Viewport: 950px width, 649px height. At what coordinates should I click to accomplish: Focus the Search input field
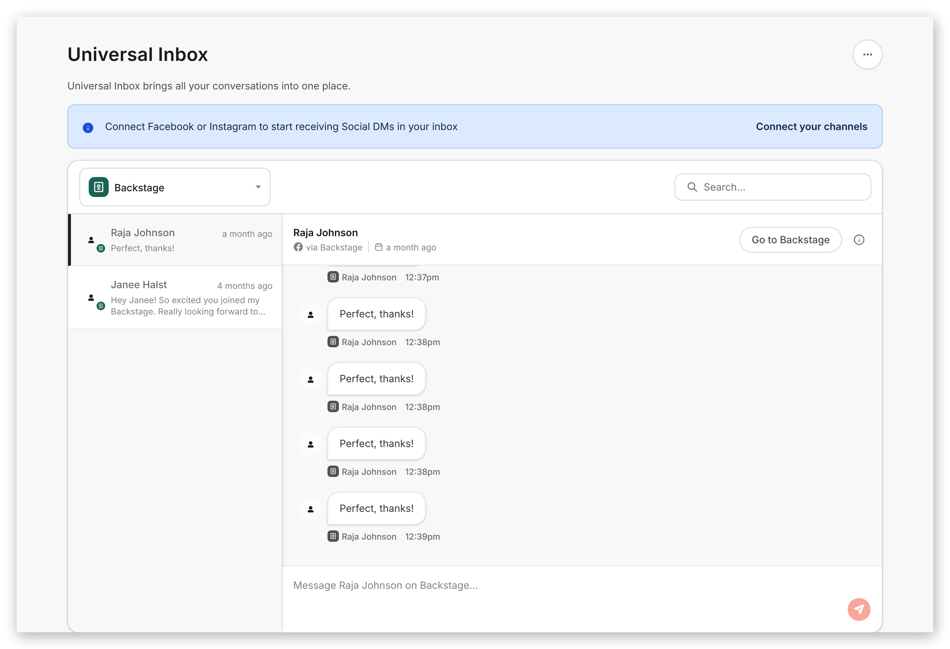(x=773, y=187)
